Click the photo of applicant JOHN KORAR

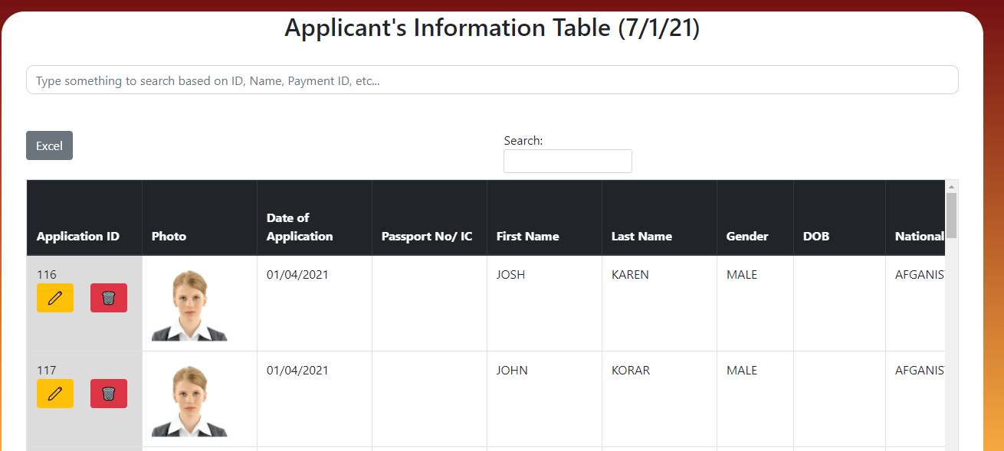199,399
